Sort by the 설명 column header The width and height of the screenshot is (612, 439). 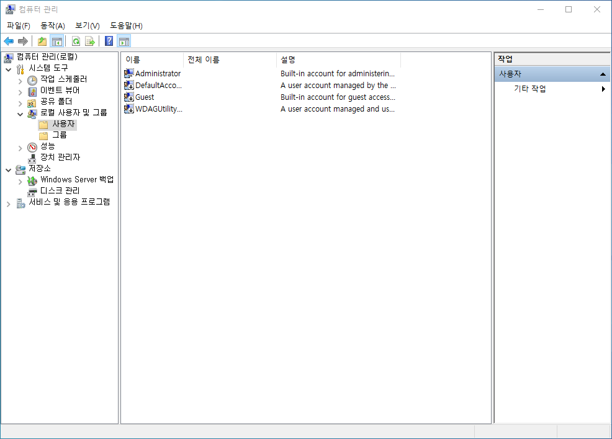pyautogui.click(x=338, y=60)
